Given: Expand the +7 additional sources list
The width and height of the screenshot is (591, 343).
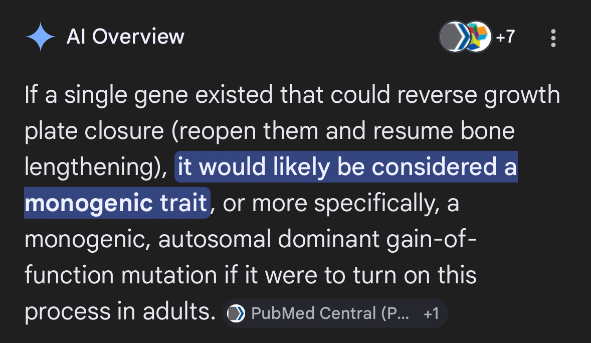Looking at the screenshot, I should coord(505,37).
